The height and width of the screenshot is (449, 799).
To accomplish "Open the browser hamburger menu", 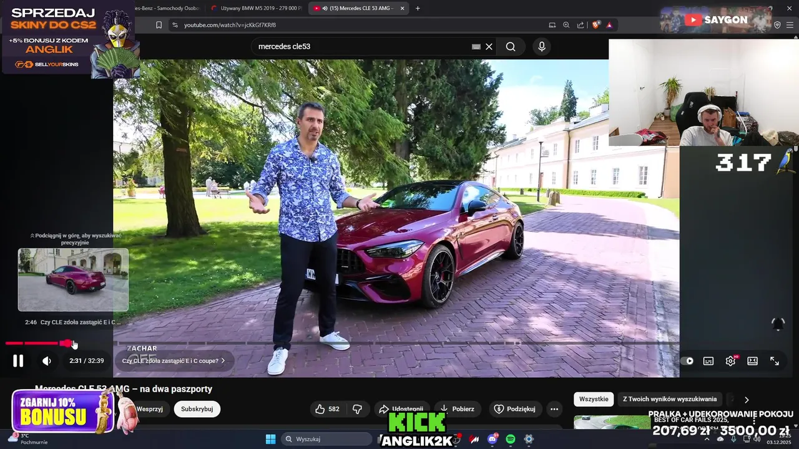I will coord(790,25).
